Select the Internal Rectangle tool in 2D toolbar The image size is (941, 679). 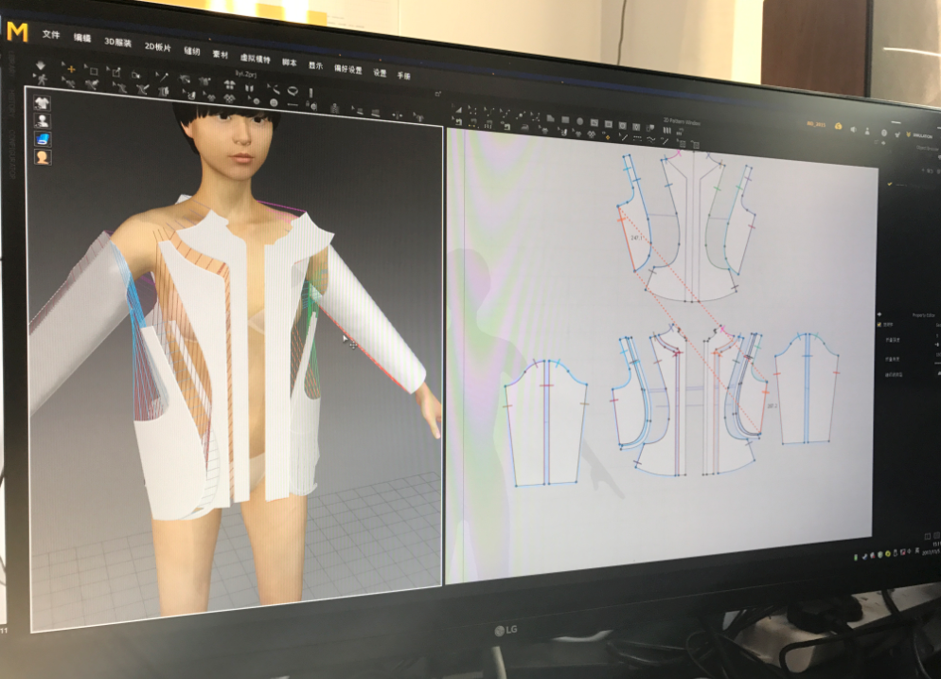coord(608,124)
